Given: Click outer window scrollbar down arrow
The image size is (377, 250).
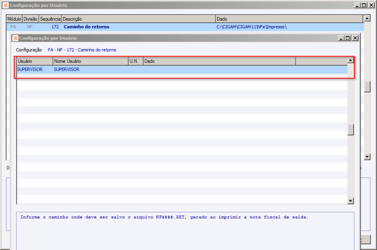Looking at the screenshot, I should coord(367,157).
